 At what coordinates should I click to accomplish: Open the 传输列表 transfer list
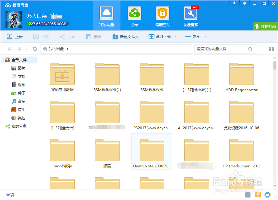pos(265,26)
